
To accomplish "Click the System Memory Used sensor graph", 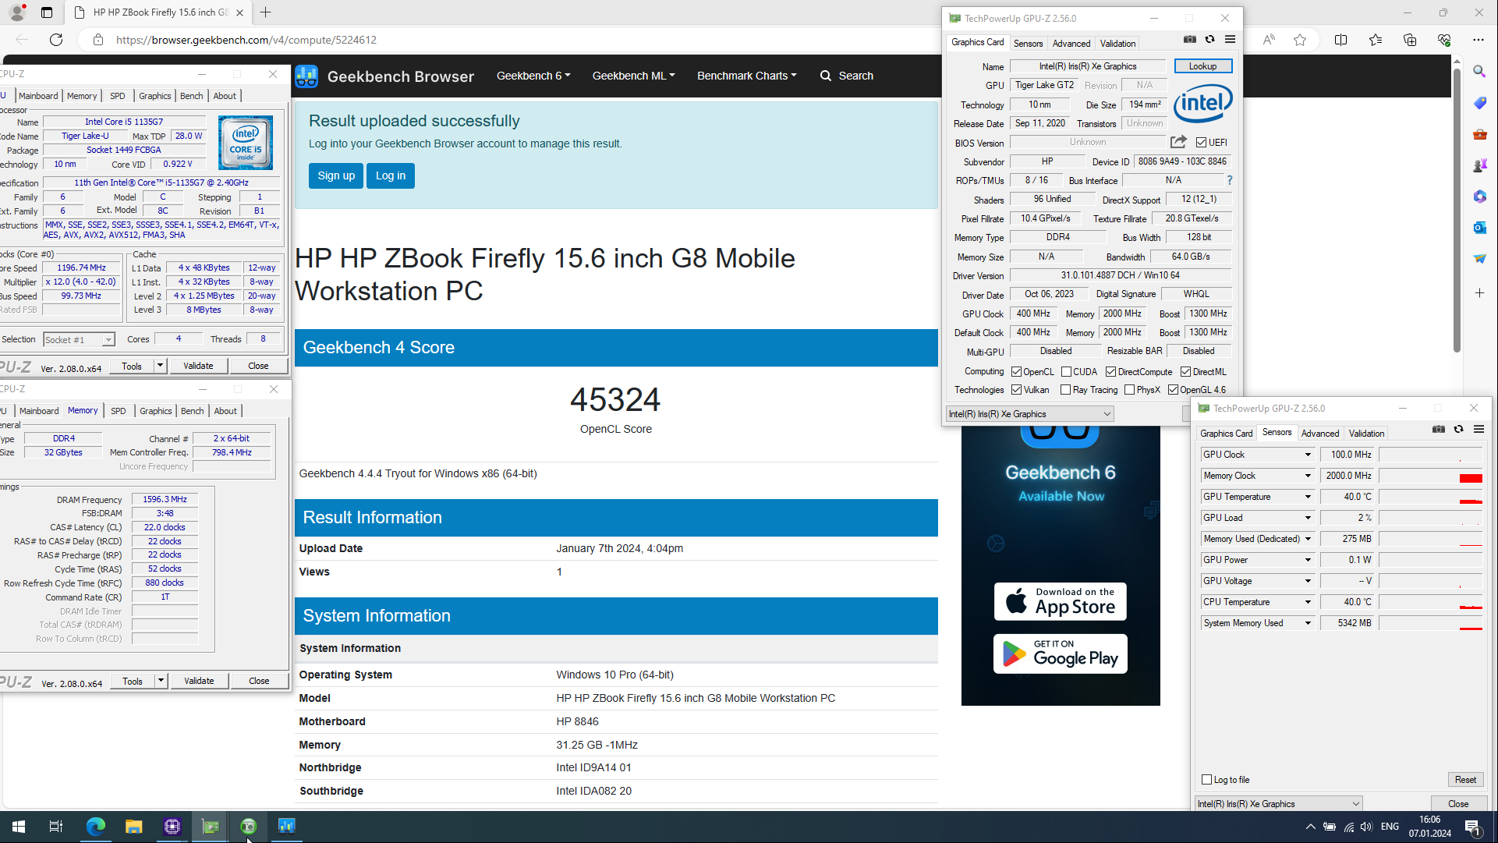I will coord(1430,623).
